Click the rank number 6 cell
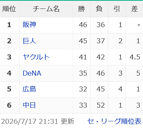Image resolution: width=143 pixels, height=128 pixels. (x=9, y=105)
